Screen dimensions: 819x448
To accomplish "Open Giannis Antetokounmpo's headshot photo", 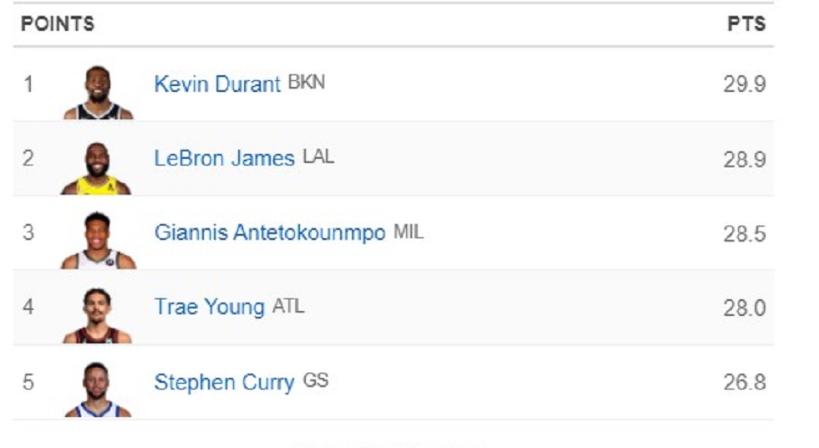I will pos(99,240).
